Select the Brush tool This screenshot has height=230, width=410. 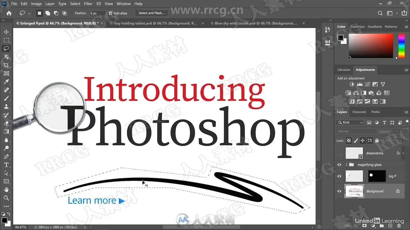(x=6, y=98)
